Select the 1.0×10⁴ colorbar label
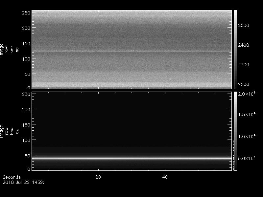 point(247,136)
